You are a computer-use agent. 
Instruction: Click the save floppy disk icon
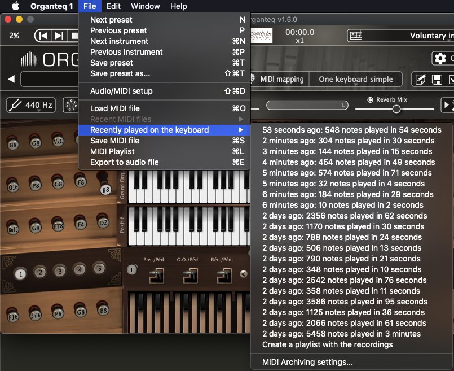click(437, 80)
